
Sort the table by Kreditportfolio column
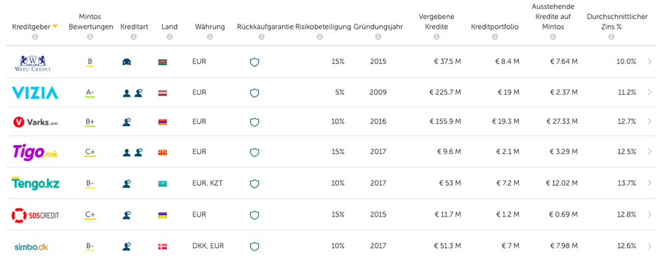(494, 27)
